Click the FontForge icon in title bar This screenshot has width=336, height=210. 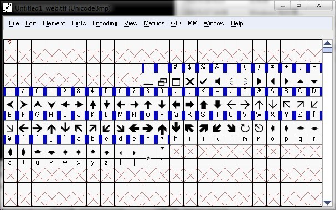(x=8, y=8)
